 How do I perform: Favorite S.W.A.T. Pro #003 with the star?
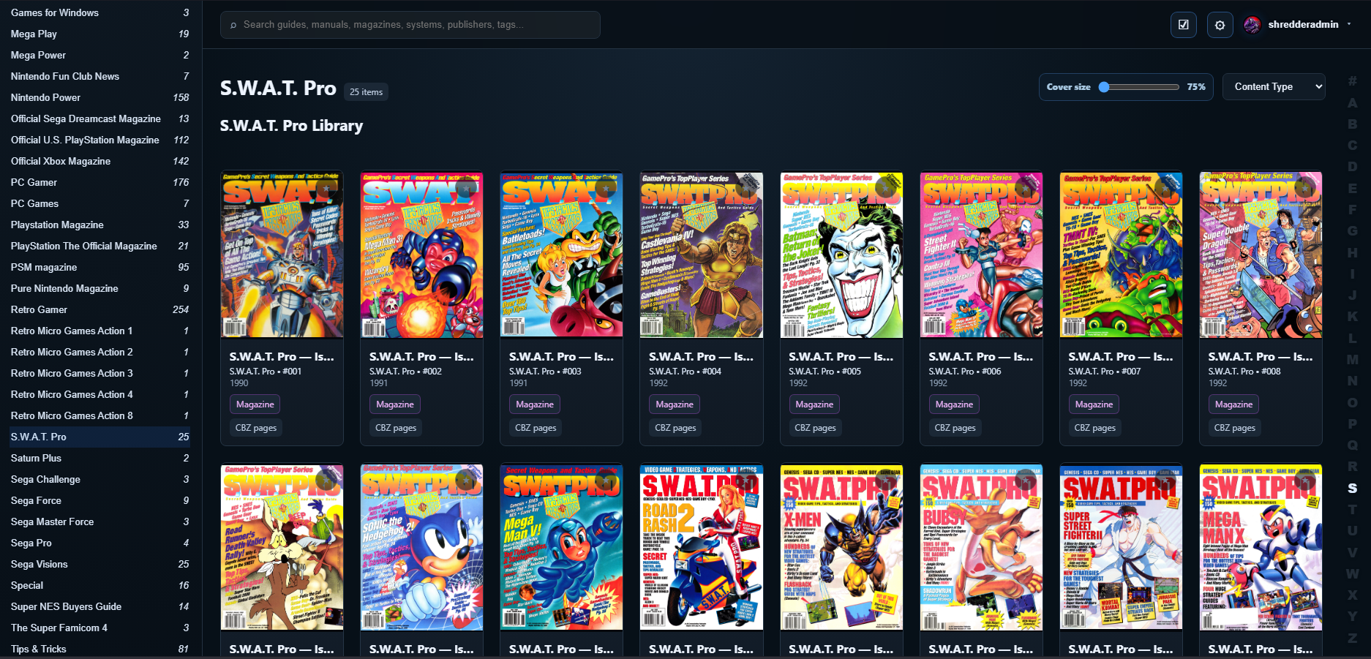(605, 189)
